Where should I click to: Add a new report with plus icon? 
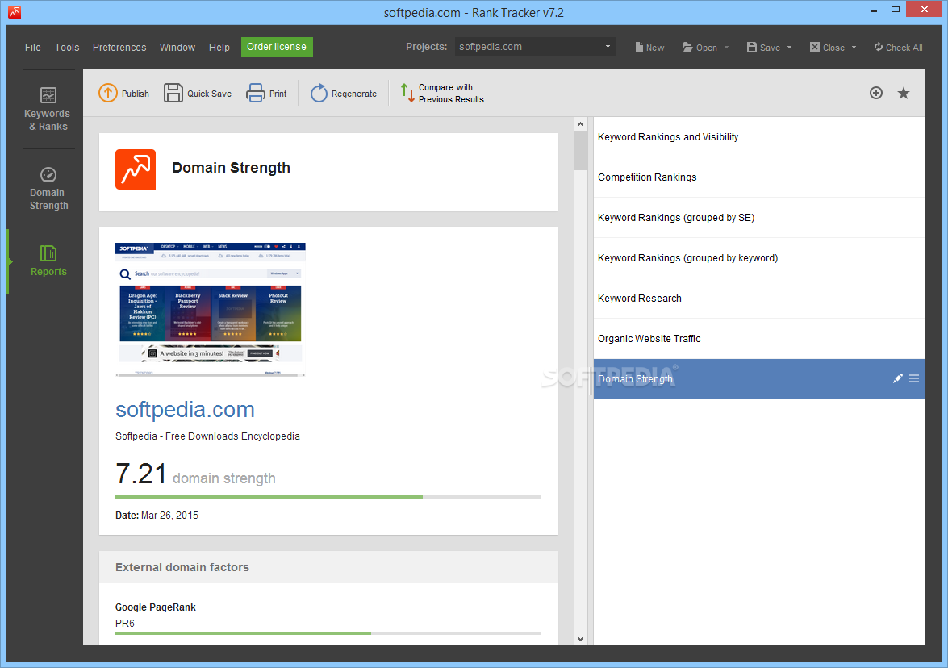click(876, 93)
